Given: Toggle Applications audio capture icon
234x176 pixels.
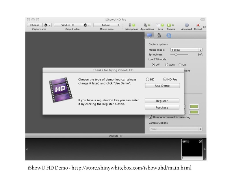Looking at the screenshot, I should click(x=147, y=25).
